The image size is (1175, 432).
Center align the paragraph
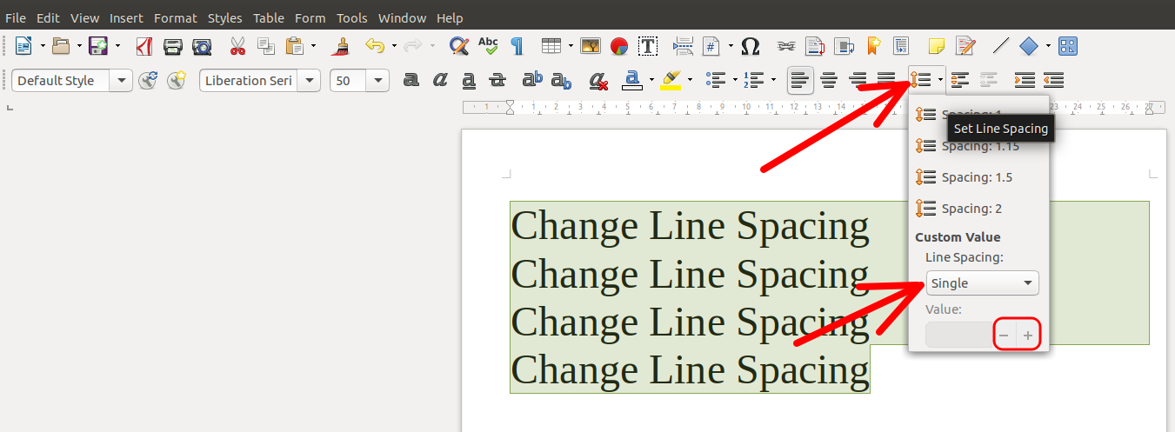(x=829, y=80)
